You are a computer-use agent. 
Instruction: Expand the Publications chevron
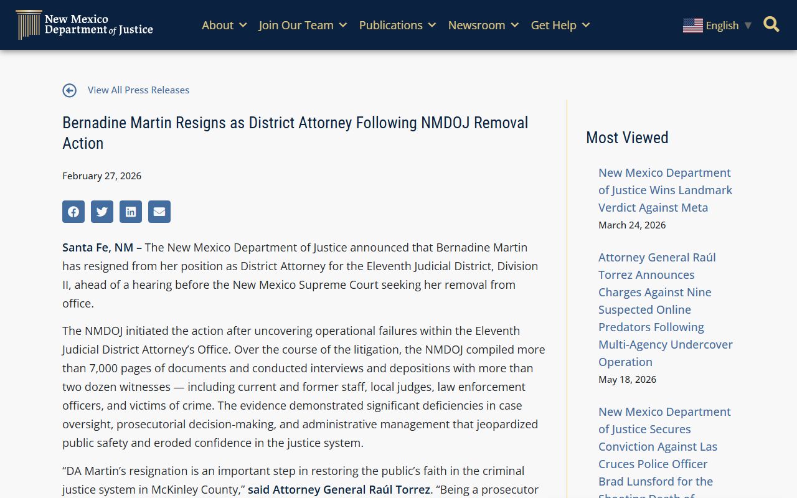pos(432,25)
